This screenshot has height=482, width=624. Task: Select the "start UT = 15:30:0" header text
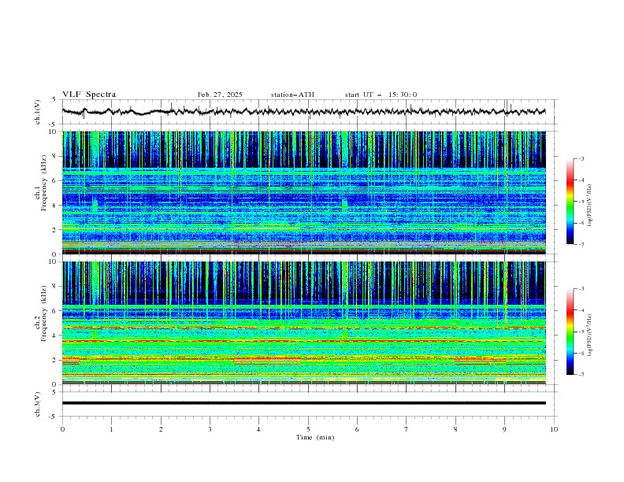click(381, 95)
